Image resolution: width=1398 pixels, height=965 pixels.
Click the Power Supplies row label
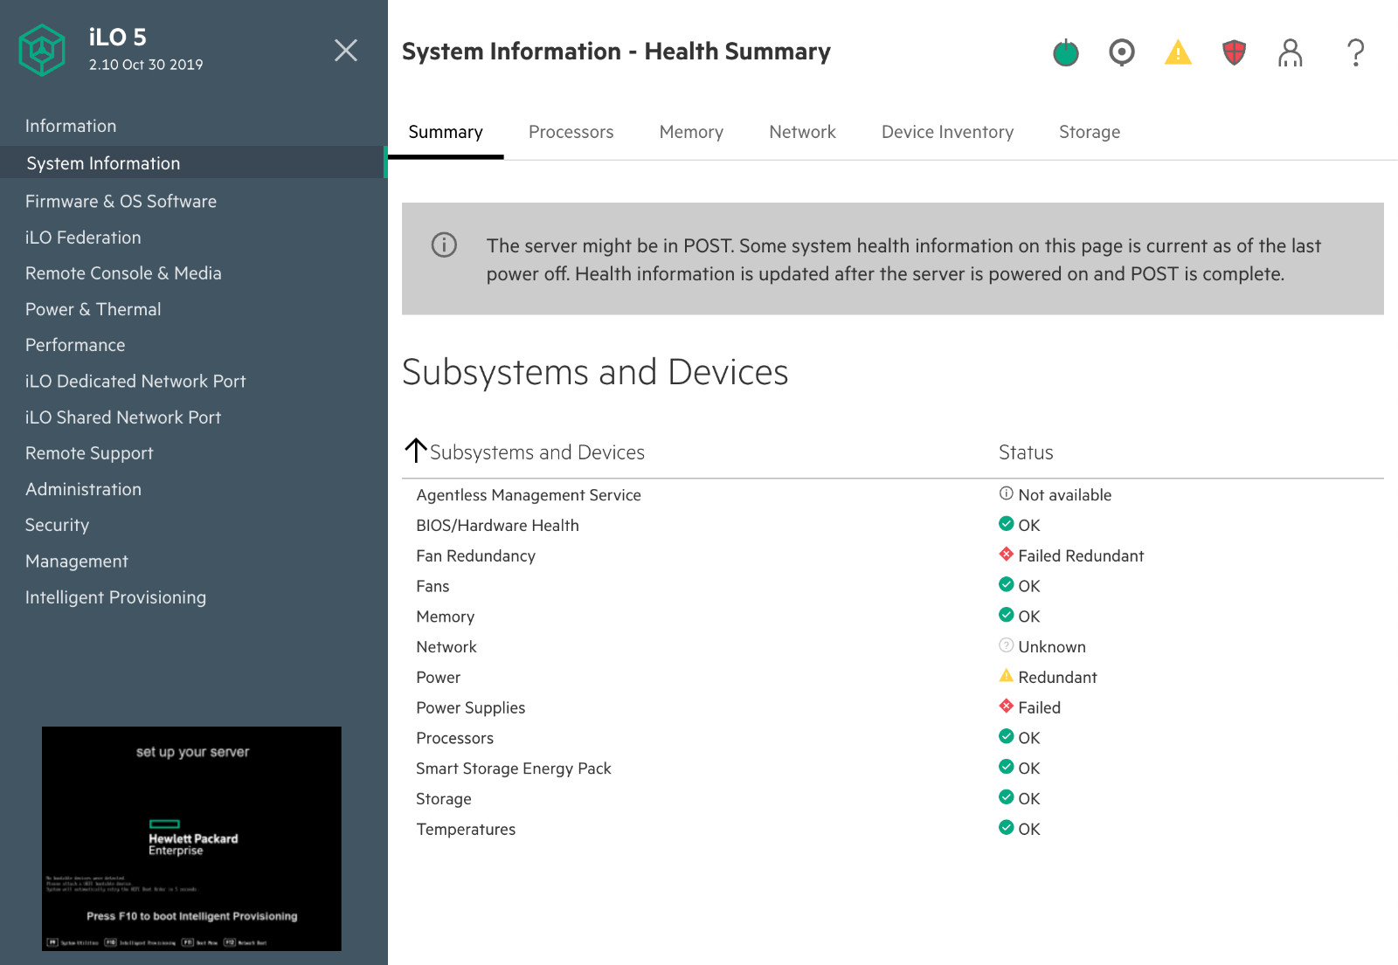coord(470,708)
